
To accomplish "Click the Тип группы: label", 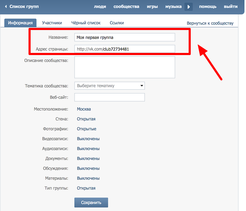I will point(56,188).
